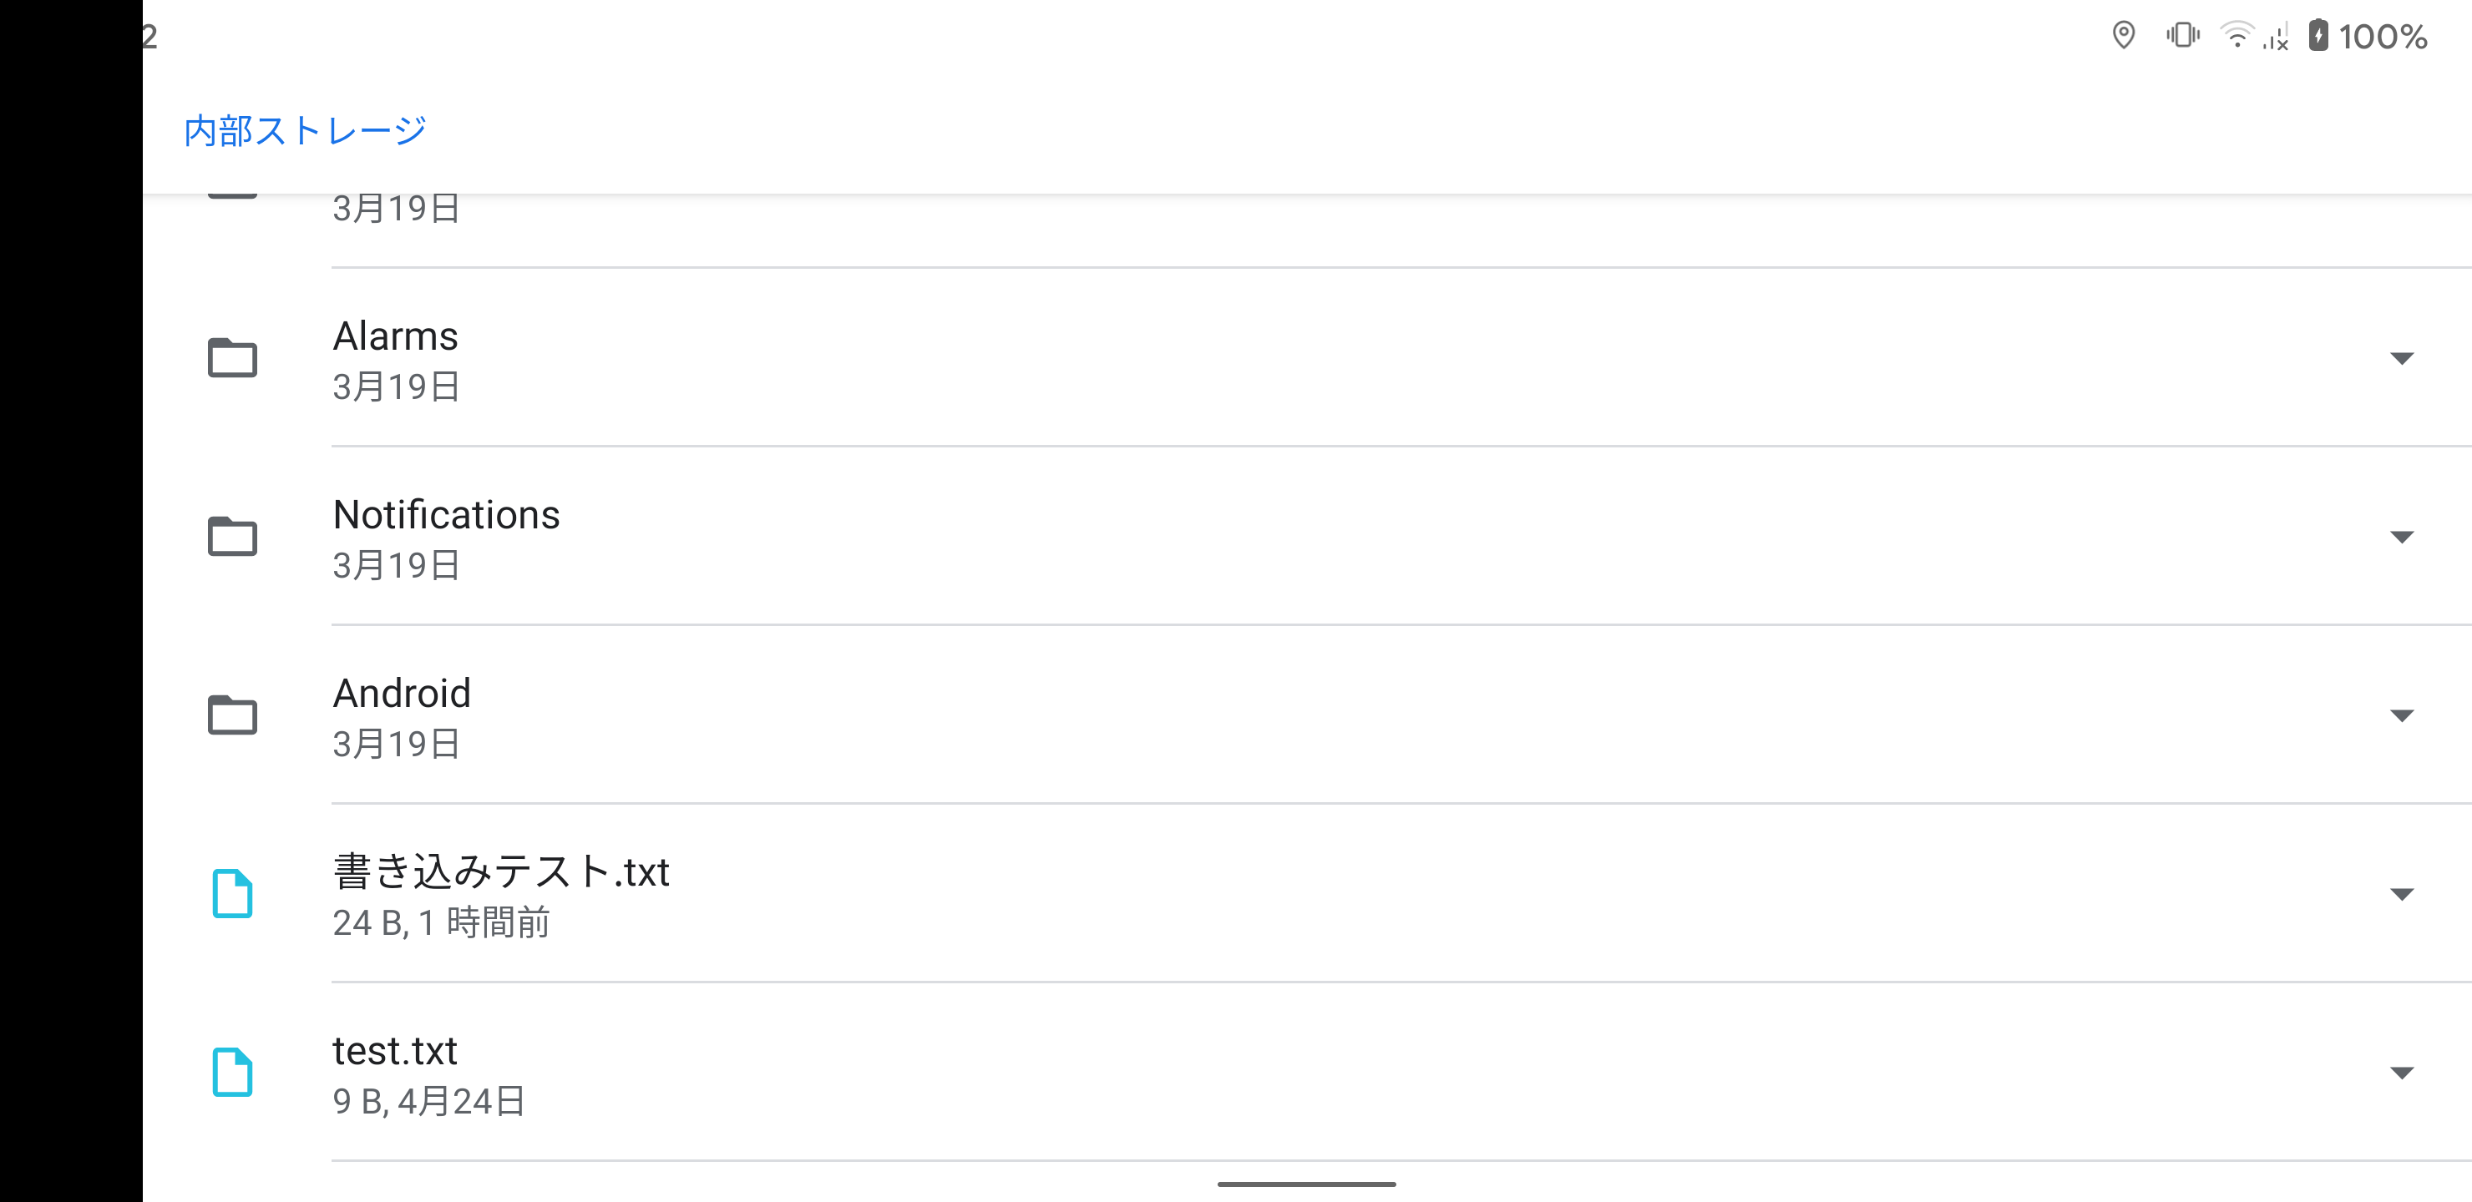
Task: Click the Android folder icon
Action: click(x=232, y=715)
